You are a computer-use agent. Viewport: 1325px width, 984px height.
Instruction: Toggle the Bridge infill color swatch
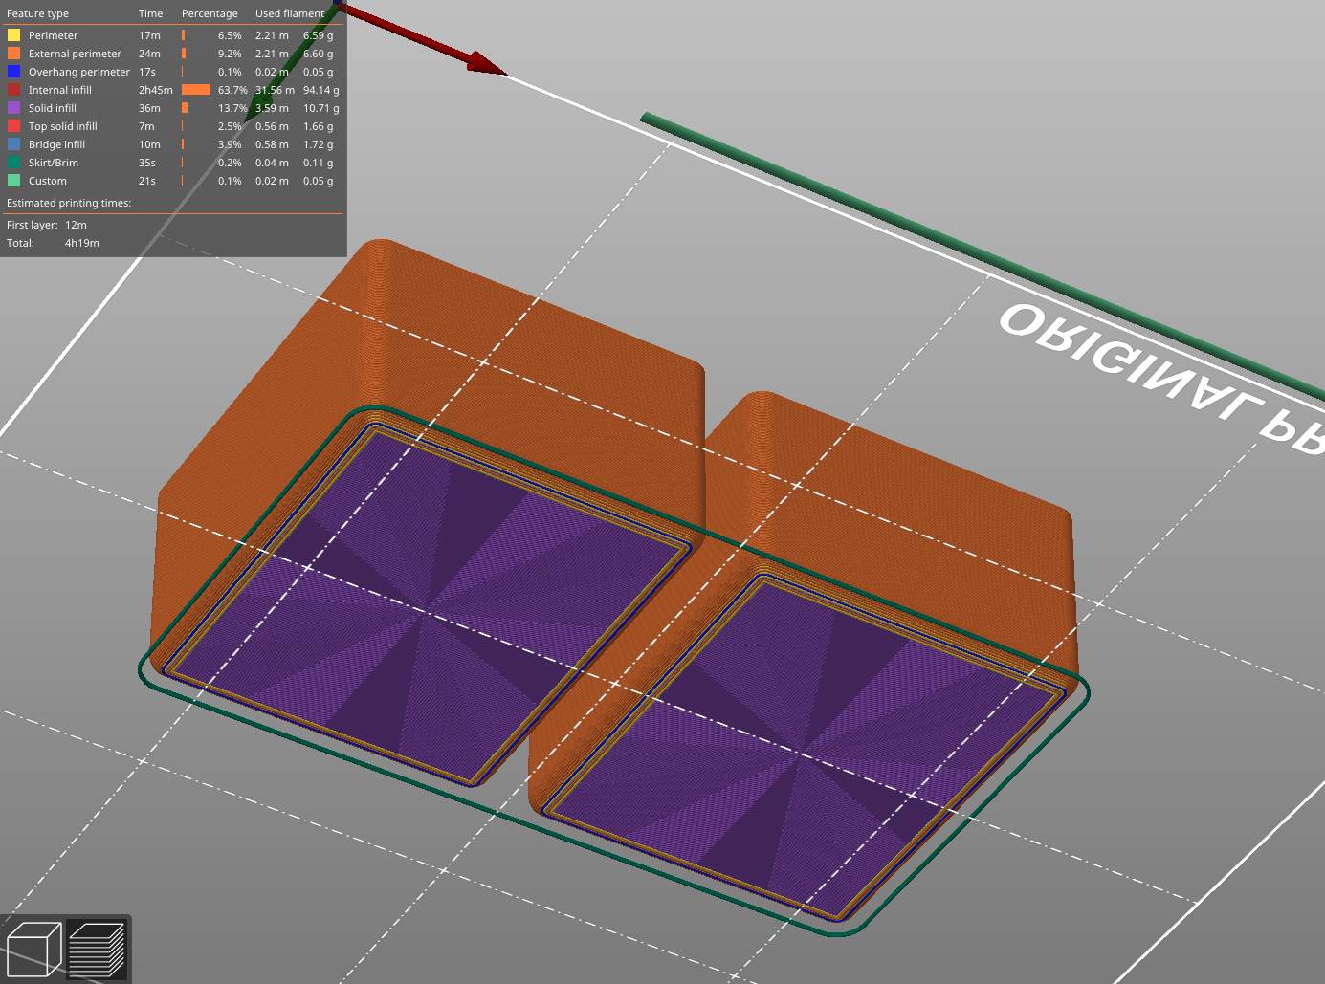click(13, 144)
